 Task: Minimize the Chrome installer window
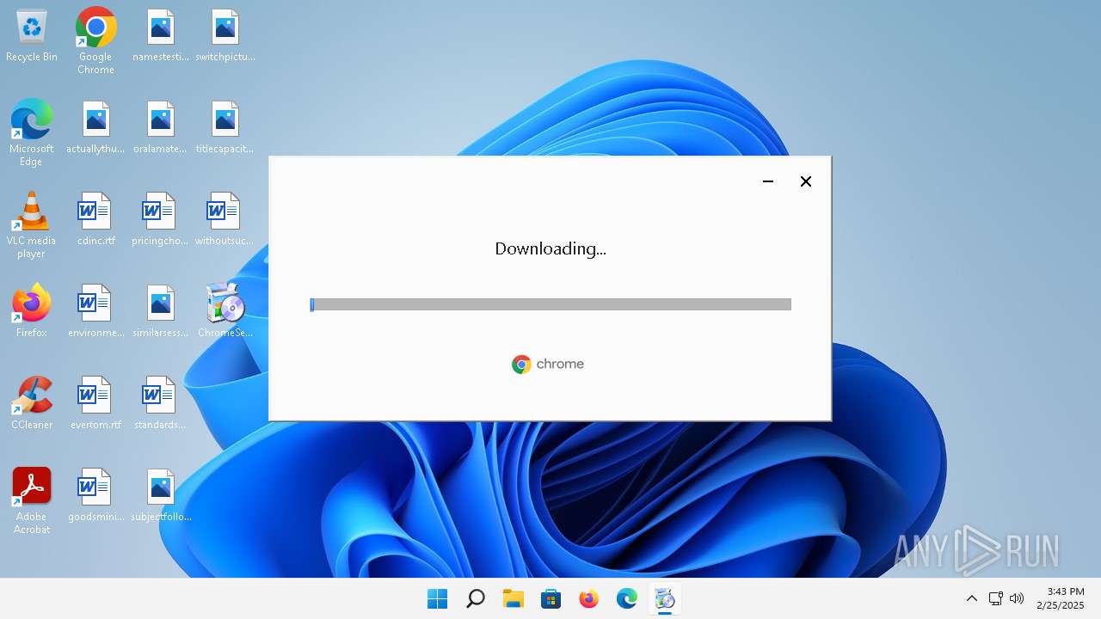(x=768, y=181)
